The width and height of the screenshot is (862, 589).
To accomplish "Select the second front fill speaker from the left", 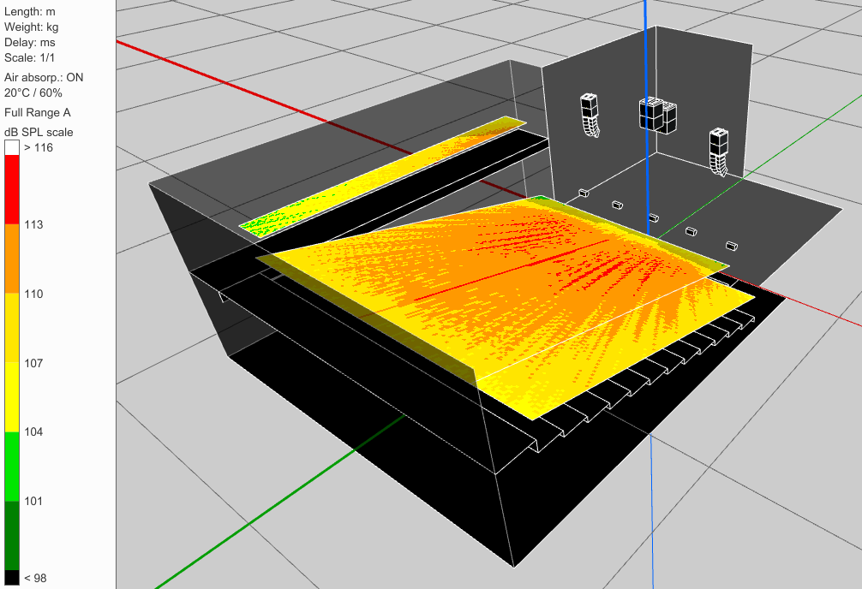I will tap(616, 205).
